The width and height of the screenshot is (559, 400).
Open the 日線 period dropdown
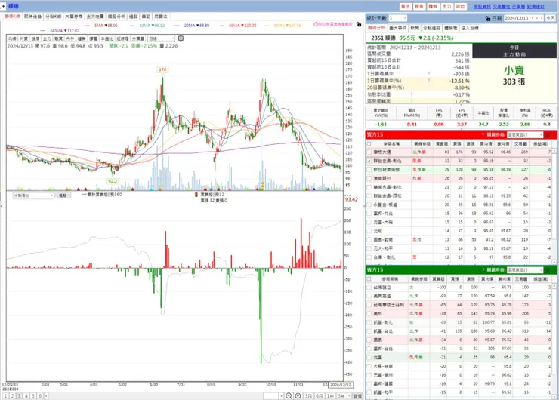tap(162, 38)
